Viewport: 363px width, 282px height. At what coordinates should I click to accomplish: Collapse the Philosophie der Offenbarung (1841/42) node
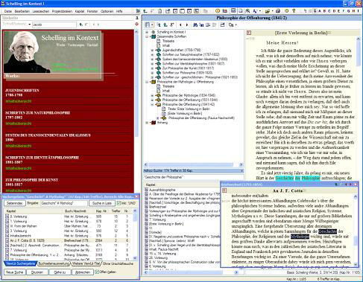point(152,104)
